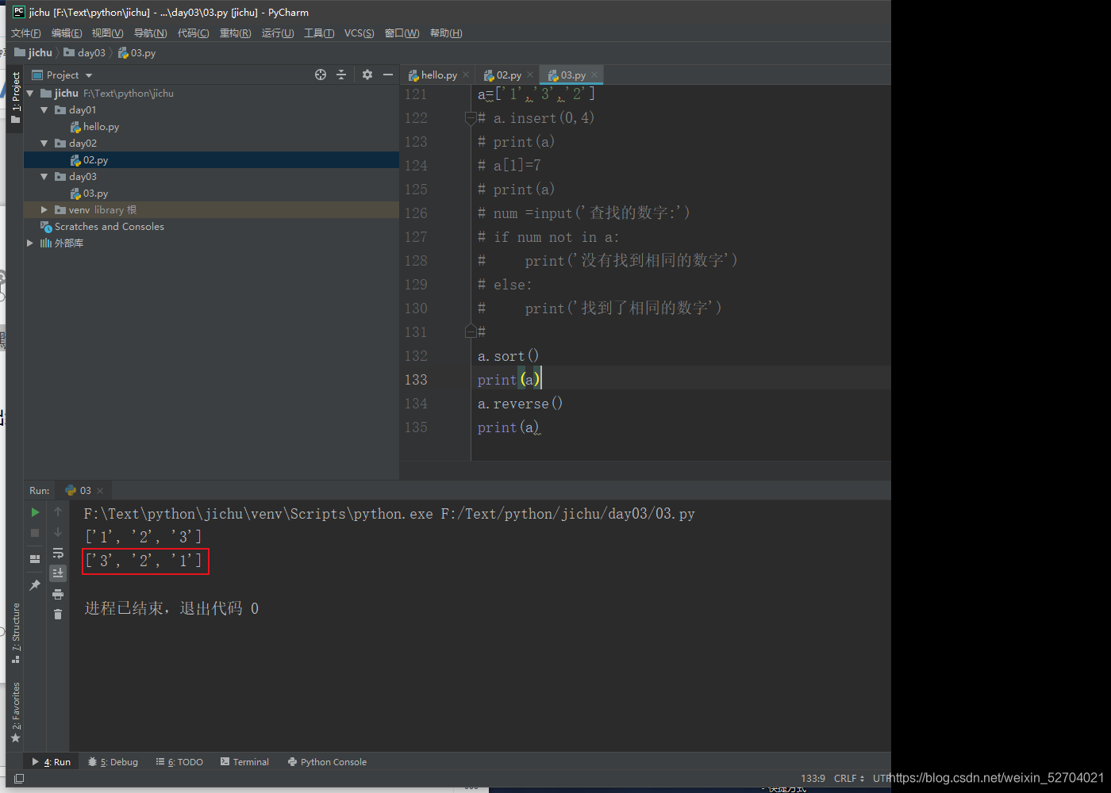Viewport: 1111px width, 793px height.
Task: Close the 03.py editor tab
Action: (x=594, y=75)
